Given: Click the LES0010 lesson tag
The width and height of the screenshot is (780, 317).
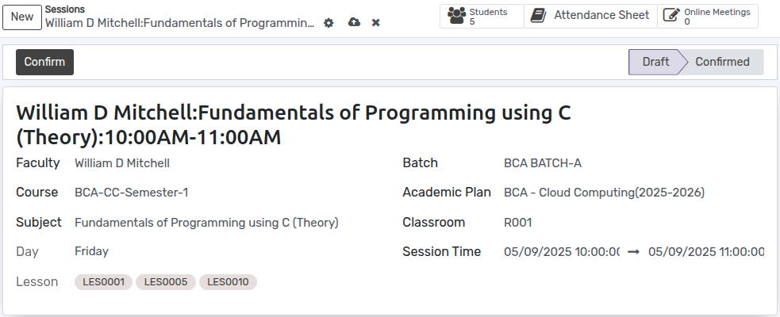Looking at the screenshot, I should tap(228, 282).
